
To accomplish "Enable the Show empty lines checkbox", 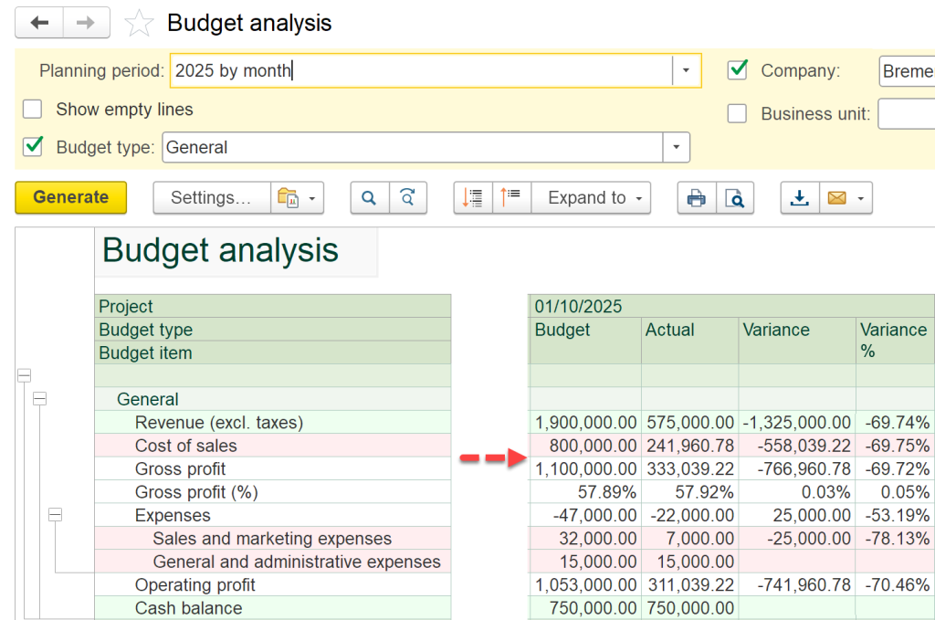I will [x=32, y=109].
